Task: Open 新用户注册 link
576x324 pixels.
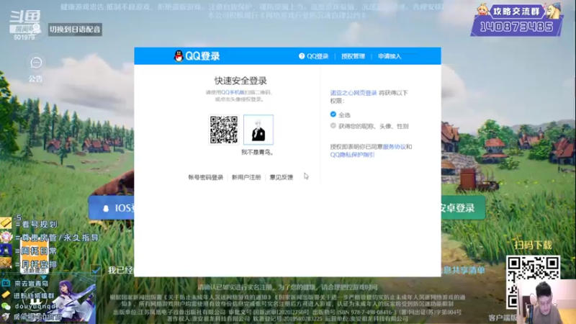Action: pyautogui.click(x=246, y=177)
